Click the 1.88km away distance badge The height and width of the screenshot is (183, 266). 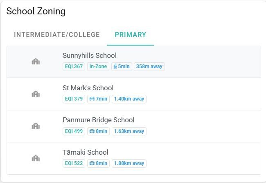(129, 163)
